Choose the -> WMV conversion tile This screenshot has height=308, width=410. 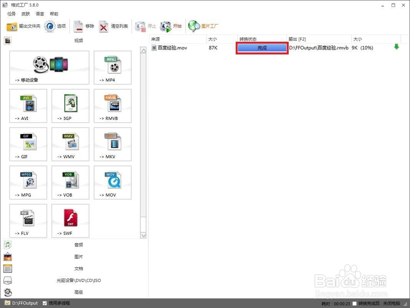[71, 144]
